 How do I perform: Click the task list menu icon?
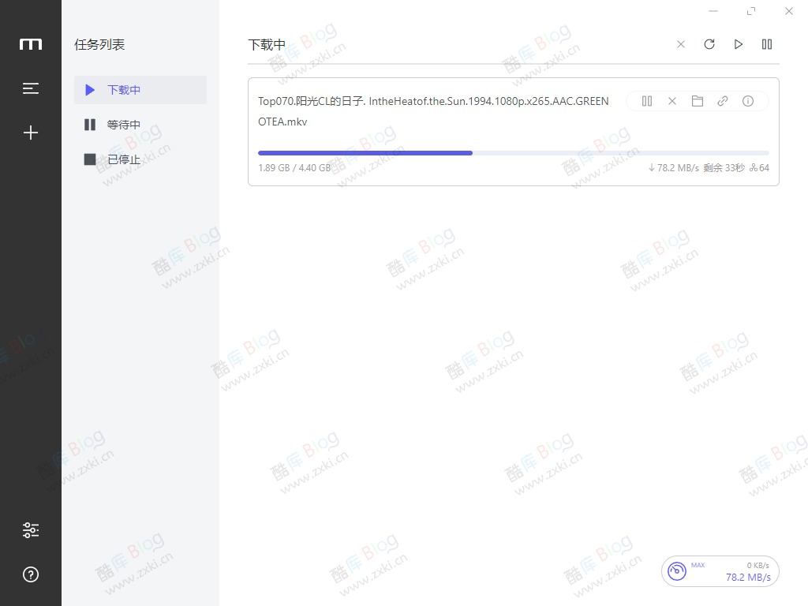coord(31,88)
